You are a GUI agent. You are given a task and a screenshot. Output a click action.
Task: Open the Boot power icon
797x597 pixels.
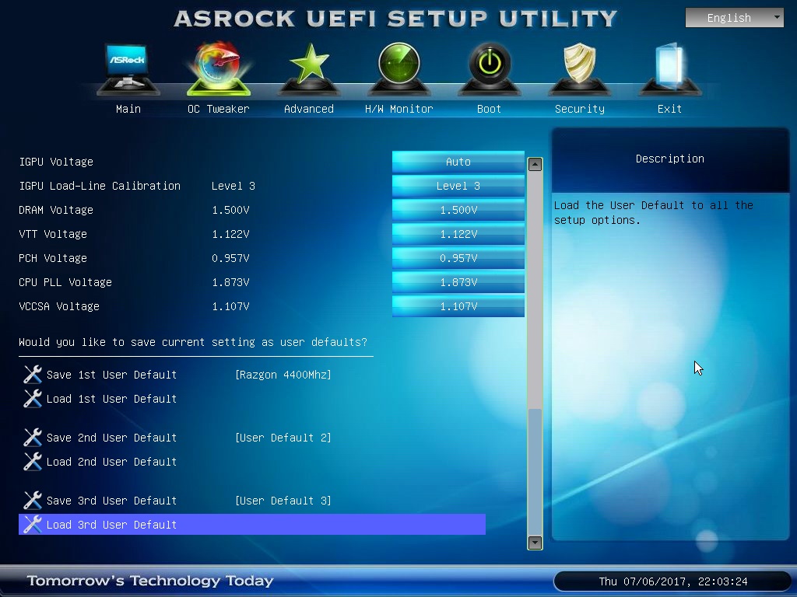tap(489, 68)
